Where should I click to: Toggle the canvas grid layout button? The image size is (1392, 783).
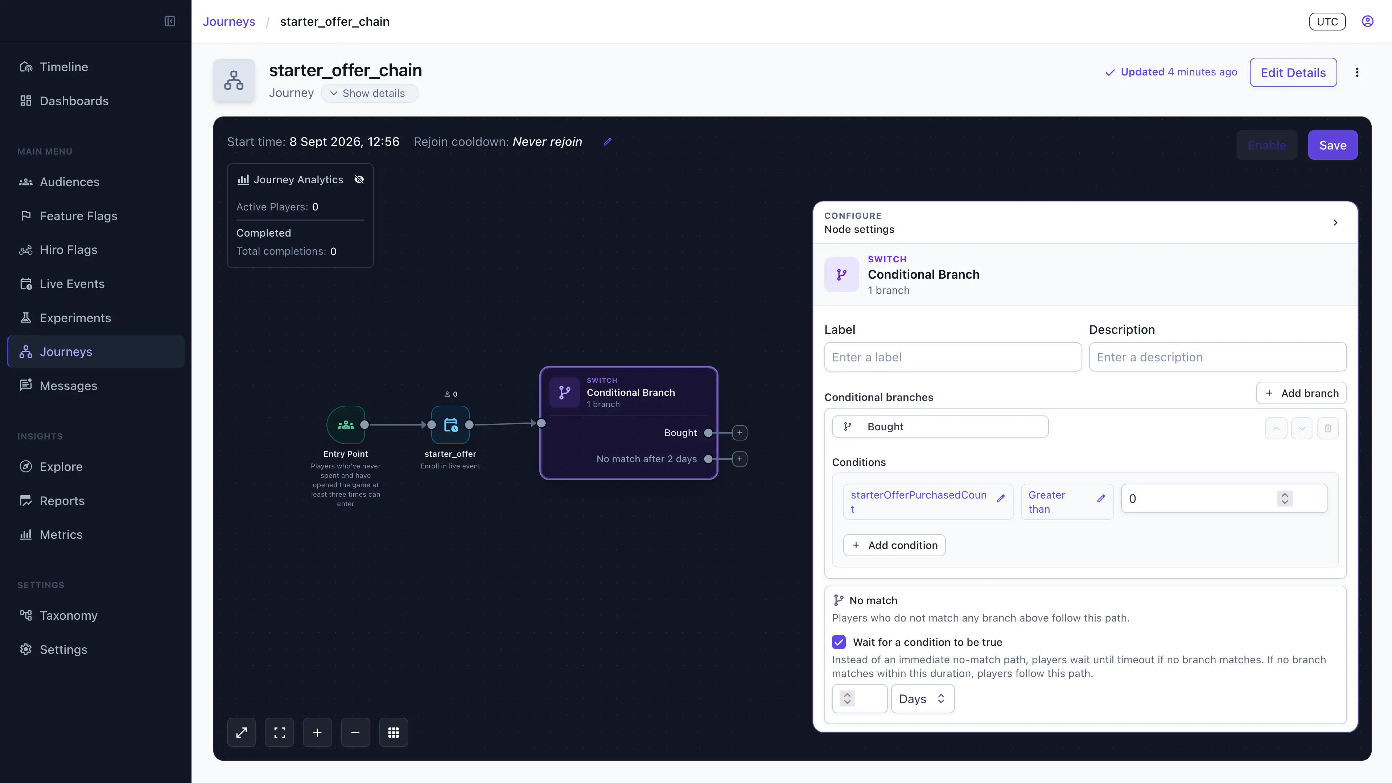pos(394,733)
